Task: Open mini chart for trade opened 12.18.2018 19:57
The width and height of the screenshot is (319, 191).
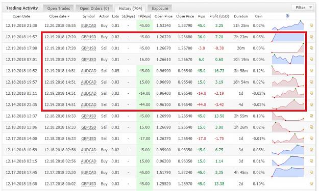Action: (288, 82)
